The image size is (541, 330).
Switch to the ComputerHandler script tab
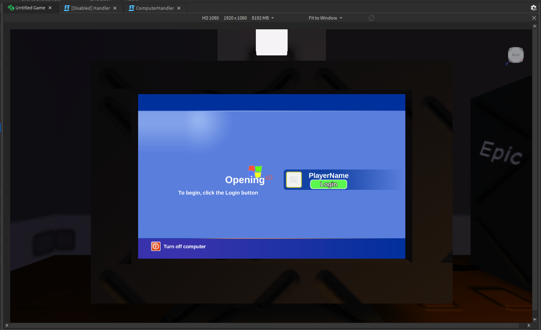(155, 8)
